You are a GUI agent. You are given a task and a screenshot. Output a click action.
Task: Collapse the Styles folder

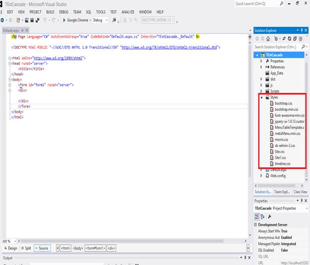(262, 97)
